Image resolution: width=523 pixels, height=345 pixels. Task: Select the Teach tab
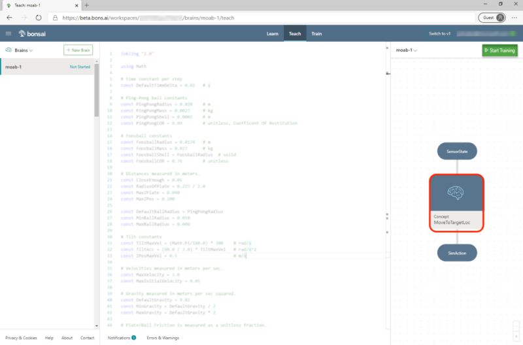point(295,34)
